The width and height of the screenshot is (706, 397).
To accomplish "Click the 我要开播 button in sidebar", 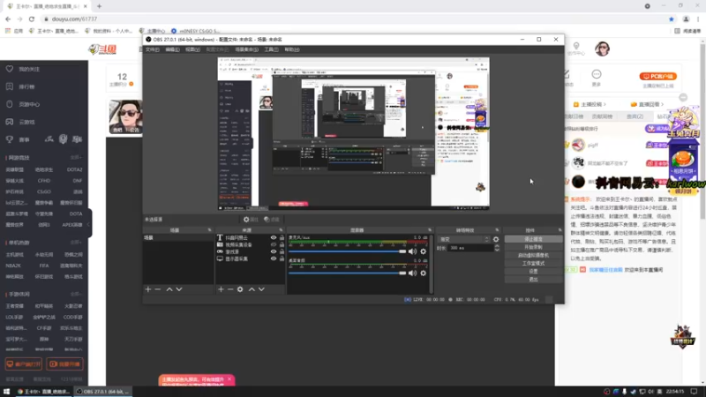I will coord(64,363).
